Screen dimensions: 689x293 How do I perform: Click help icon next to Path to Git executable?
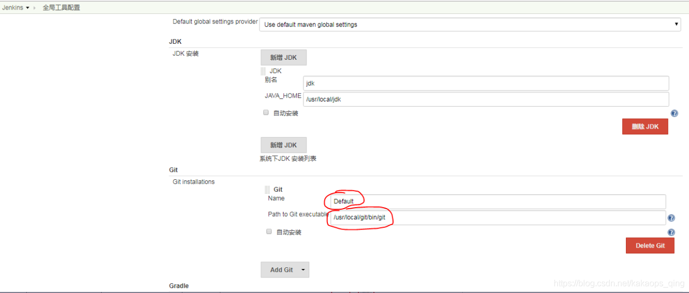(671, 218)
